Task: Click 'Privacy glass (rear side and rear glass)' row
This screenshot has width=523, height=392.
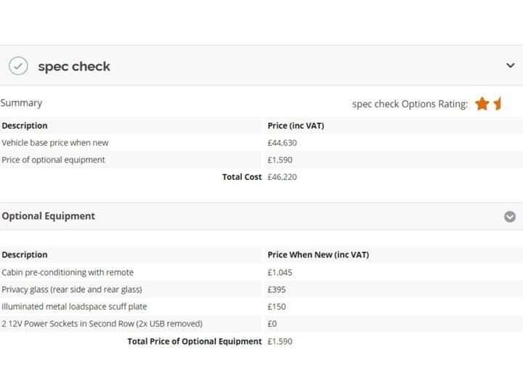Action: (261, 290)
